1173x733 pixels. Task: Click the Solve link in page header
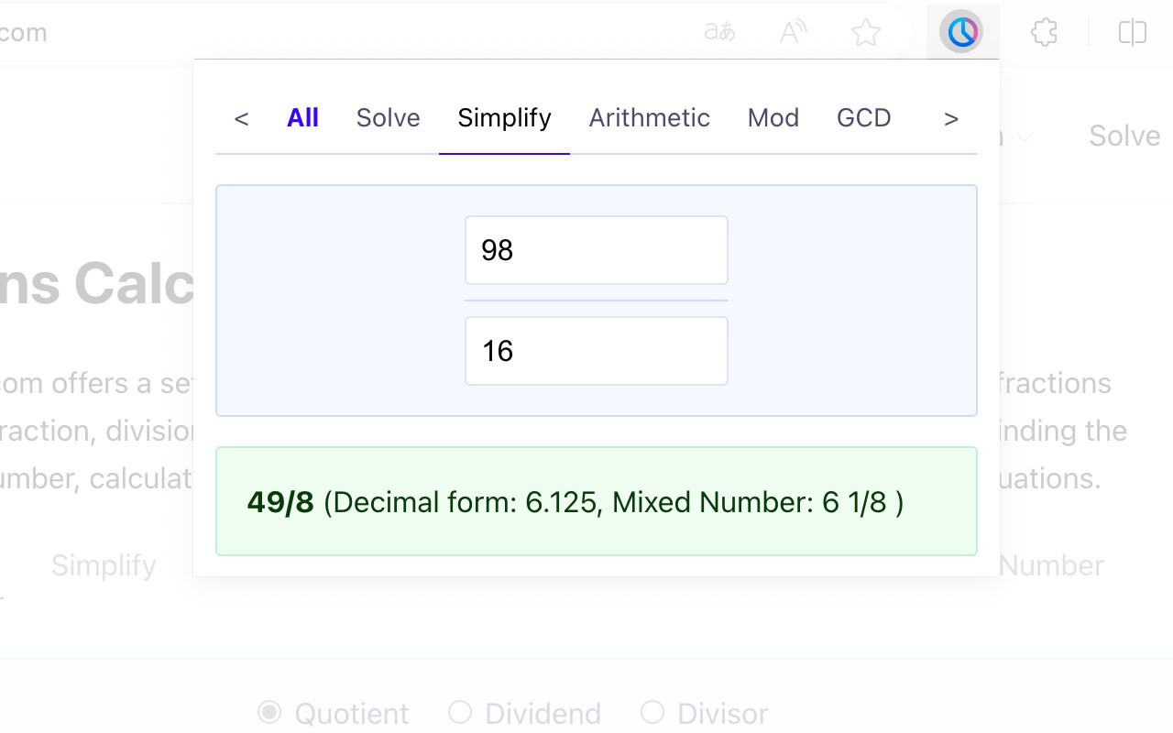(1124, 137)
